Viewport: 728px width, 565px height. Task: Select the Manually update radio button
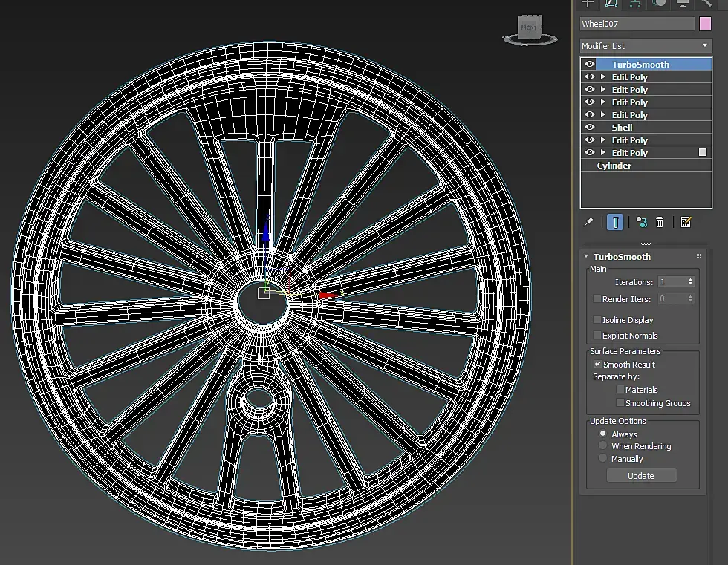603,459
